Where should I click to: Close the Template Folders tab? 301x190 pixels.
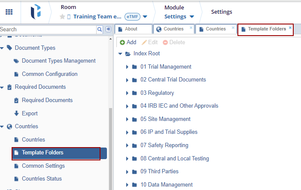[x=290, y=27]
